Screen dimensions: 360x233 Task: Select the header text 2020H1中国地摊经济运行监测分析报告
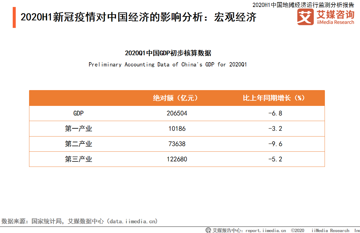pyautogui.click(x=303, y=5)
